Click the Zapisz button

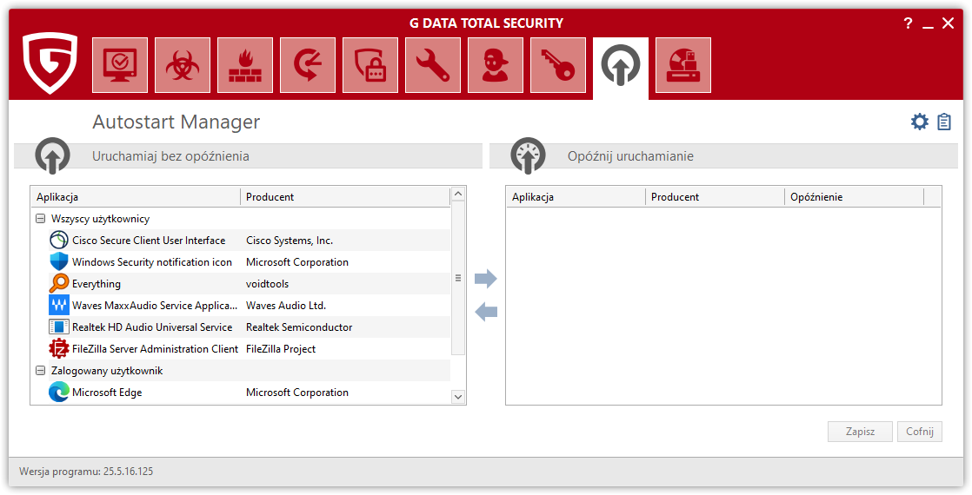[860, 432]
